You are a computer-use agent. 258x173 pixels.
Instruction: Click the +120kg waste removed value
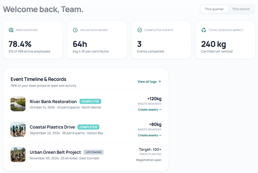point(154,99)
